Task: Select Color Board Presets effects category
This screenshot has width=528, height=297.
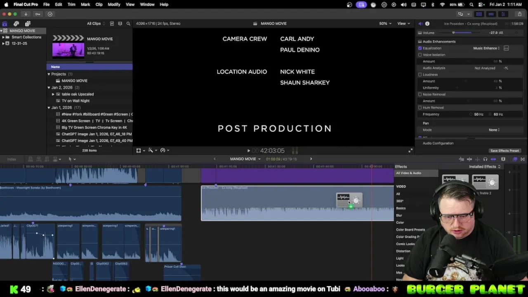Action: pyautogui.click(x=410, y=230)
